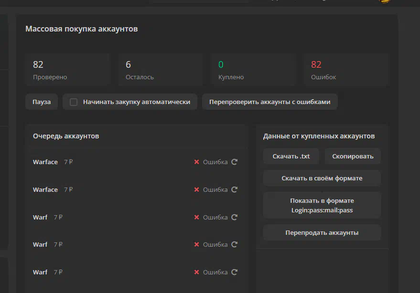Click red X icon on second Warface row
Screen dimensions: 420x293
(196, 189)
